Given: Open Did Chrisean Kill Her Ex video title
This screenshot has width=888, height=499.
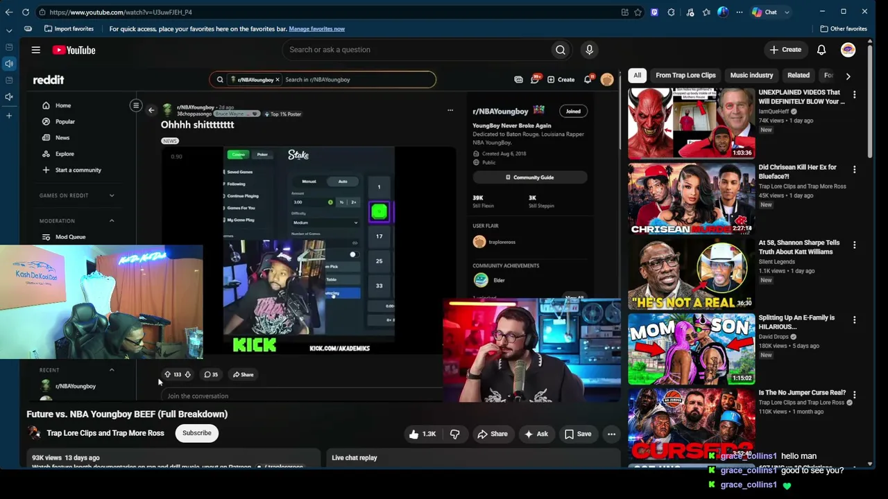Looking at the screenshot, I should tap(797, 172).
